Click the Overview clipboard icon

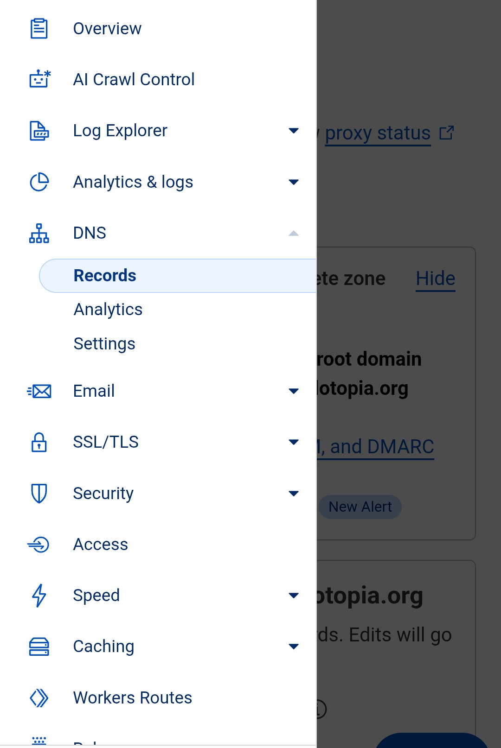(x=39, y=29)
